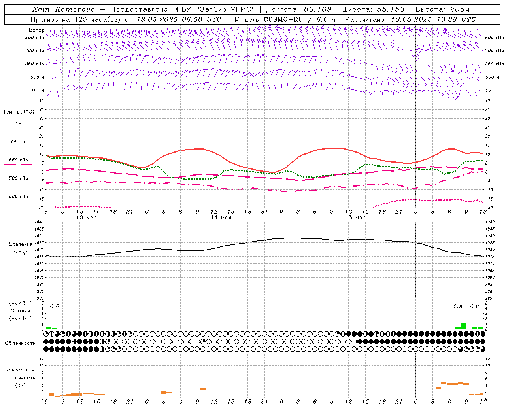Click the (км) unit under convective cloud label
The width and height of the screenshot is (506, 405).
20,385
